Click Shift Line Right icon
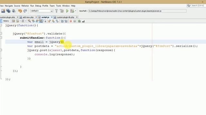The image size is (206, 115). [66, 21]
